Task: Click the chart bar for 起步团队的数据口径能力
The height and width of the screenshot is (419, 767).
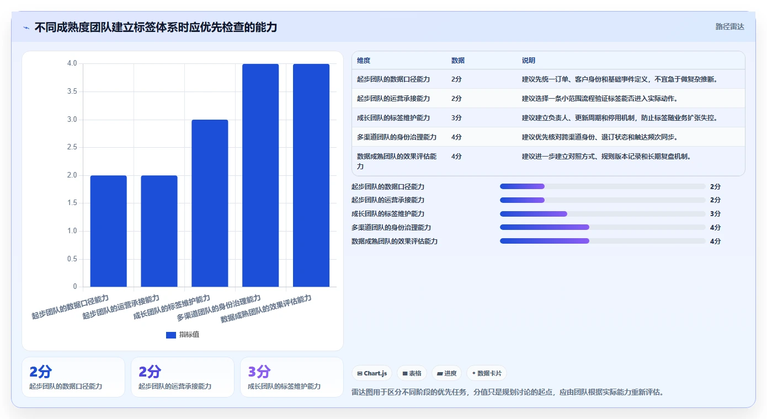Action: [109, 231]
